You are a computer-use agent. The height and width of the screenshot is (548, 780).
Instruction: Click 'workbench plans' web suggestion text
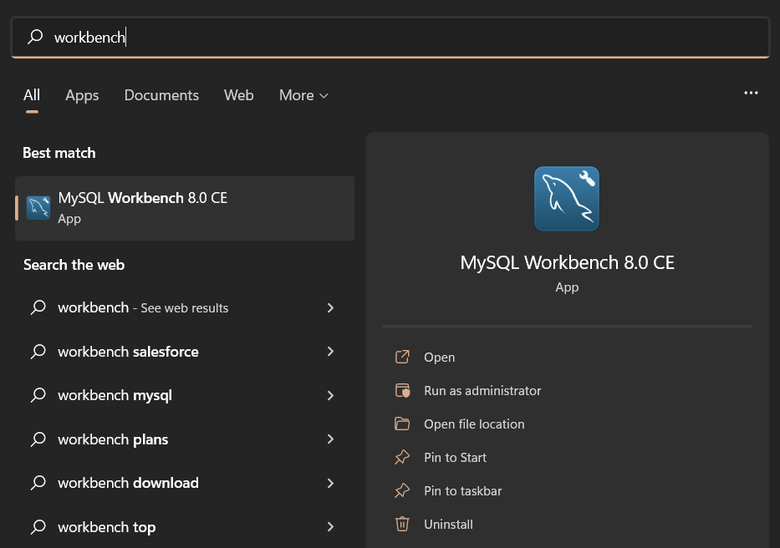tap(113, 439)
